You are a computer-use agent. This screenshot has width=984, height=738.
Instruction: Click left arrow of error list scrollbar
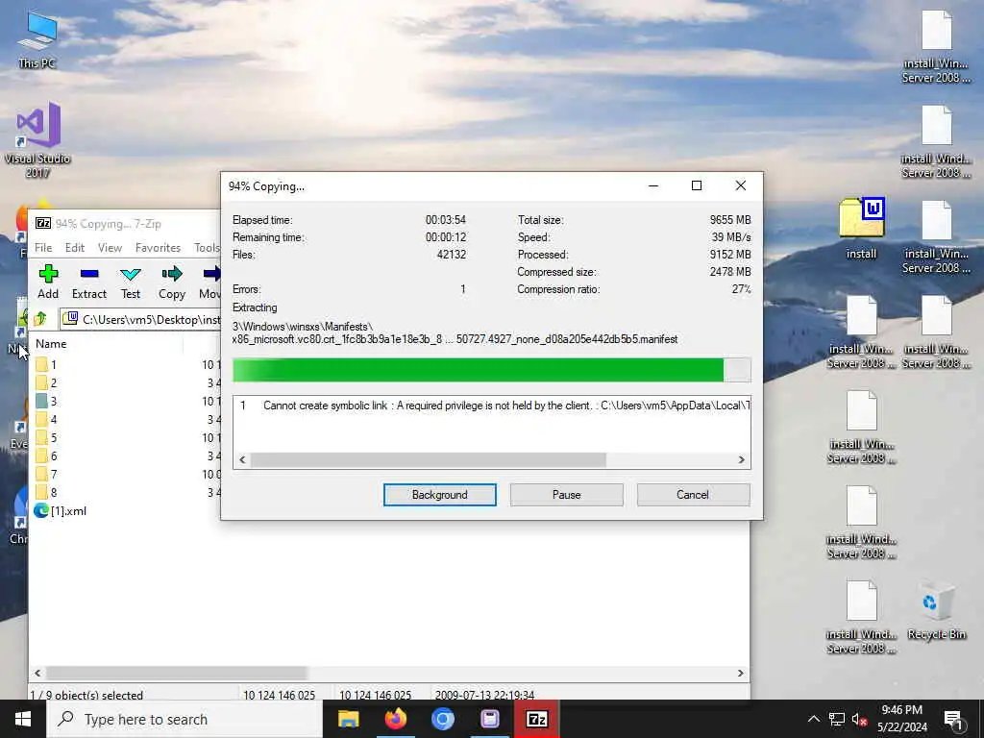tap(242, 459)
